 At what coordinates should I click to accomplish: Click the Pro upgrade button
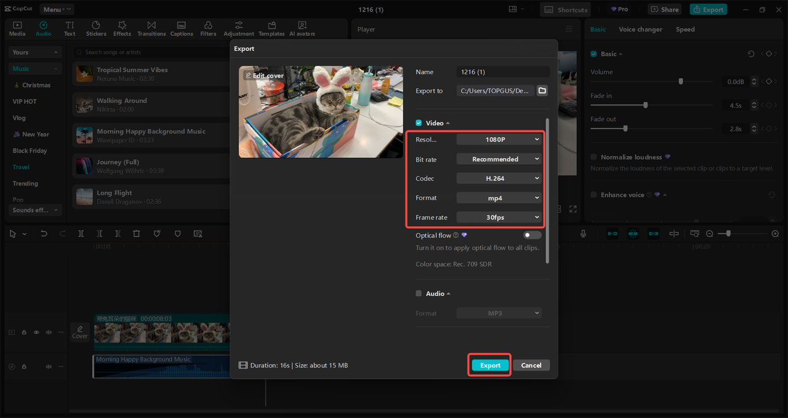(x=619, y=9)
